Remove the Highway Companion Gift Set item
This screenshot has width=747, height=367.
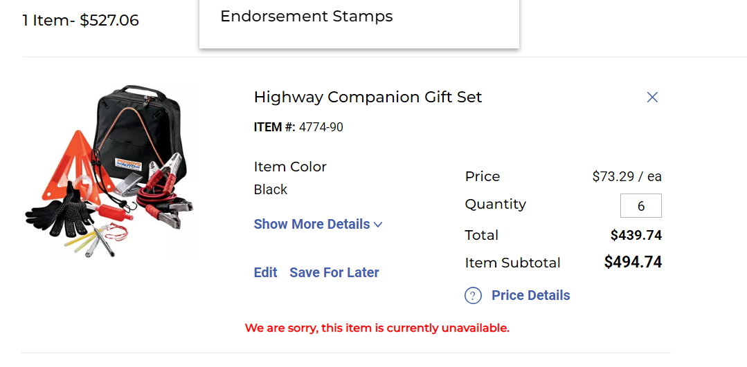point(652,97)
